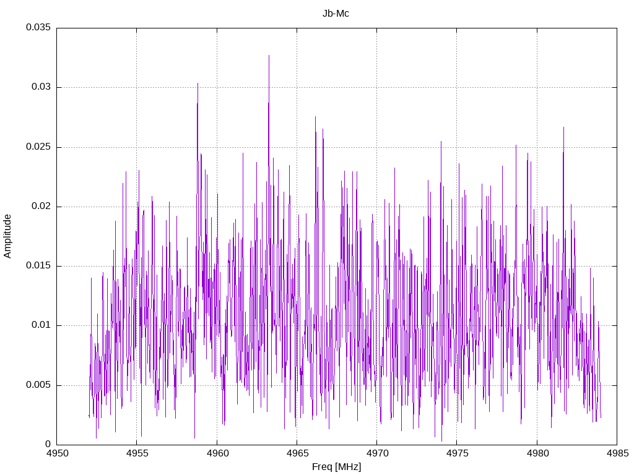Click the tall peak near 4981.5 MHz
The image size is (634, 475).
563,129
